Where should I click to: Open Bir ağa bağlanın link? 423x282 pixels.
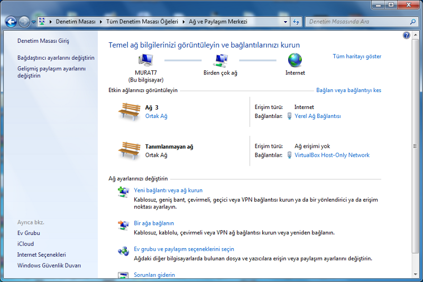point(154,223)
